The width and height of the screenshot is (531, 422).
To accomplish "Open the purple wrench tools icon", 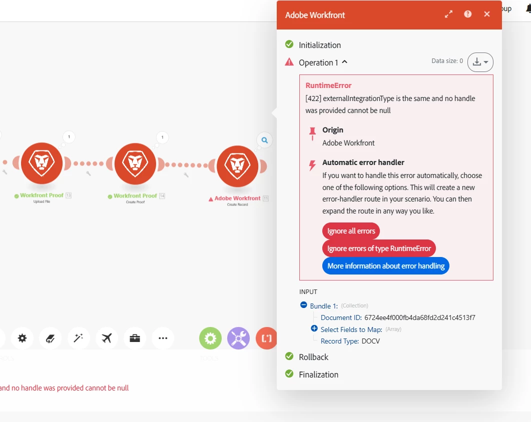I will click(238, 338).
